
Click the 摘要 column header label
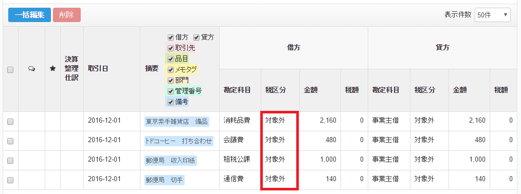pos(152,69)
